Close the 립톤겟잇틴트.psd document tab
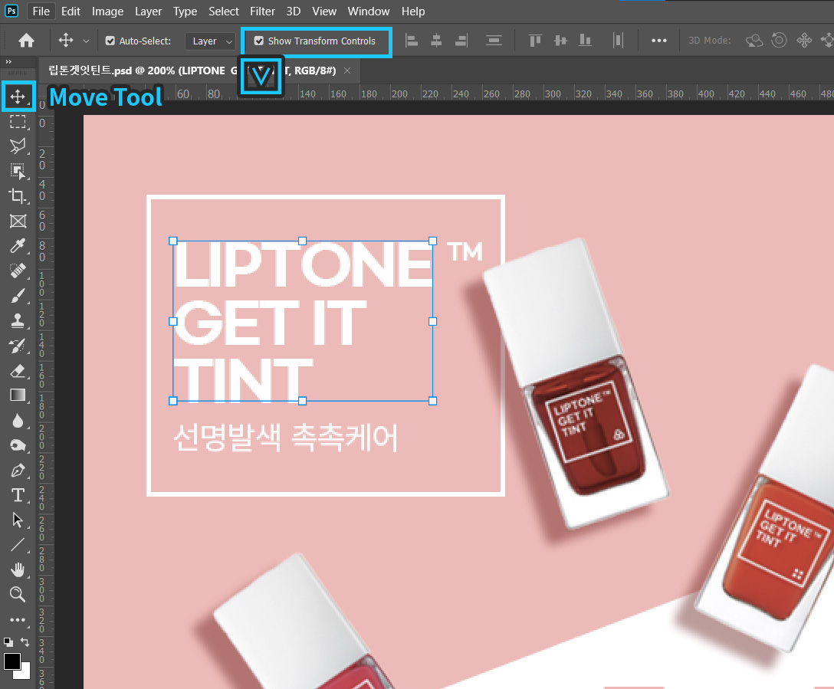Image resolution: width=834 pixels, height=689 pixels. coord(347,71)
